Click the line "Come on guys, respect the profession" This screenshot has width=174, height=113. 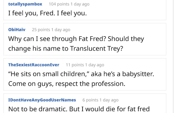coord(66,84)
